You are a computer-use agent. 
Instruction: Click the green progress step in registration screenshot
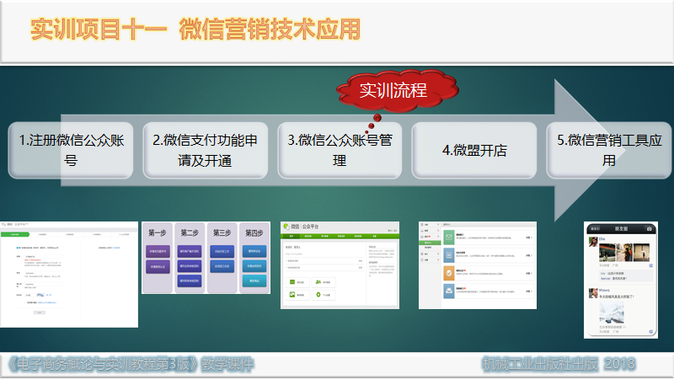[x=14, y=234]
